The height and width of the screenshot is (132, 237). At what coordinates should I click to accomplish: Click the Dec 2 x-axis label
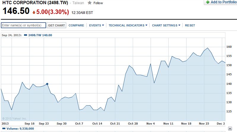221,123
